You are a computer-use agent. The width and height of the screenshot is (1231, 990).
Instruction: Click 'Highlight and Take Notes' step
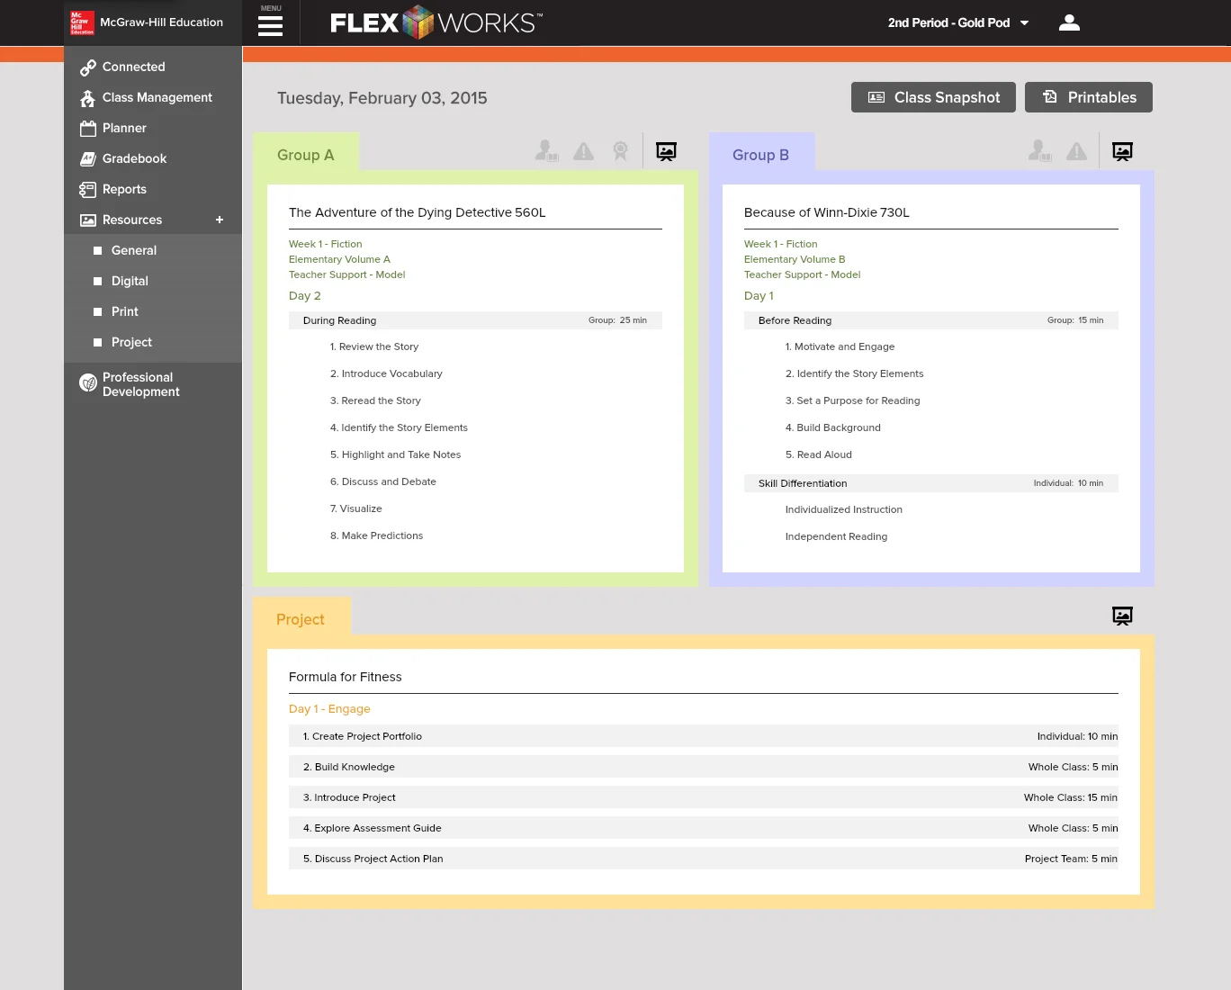click(395, 454)
